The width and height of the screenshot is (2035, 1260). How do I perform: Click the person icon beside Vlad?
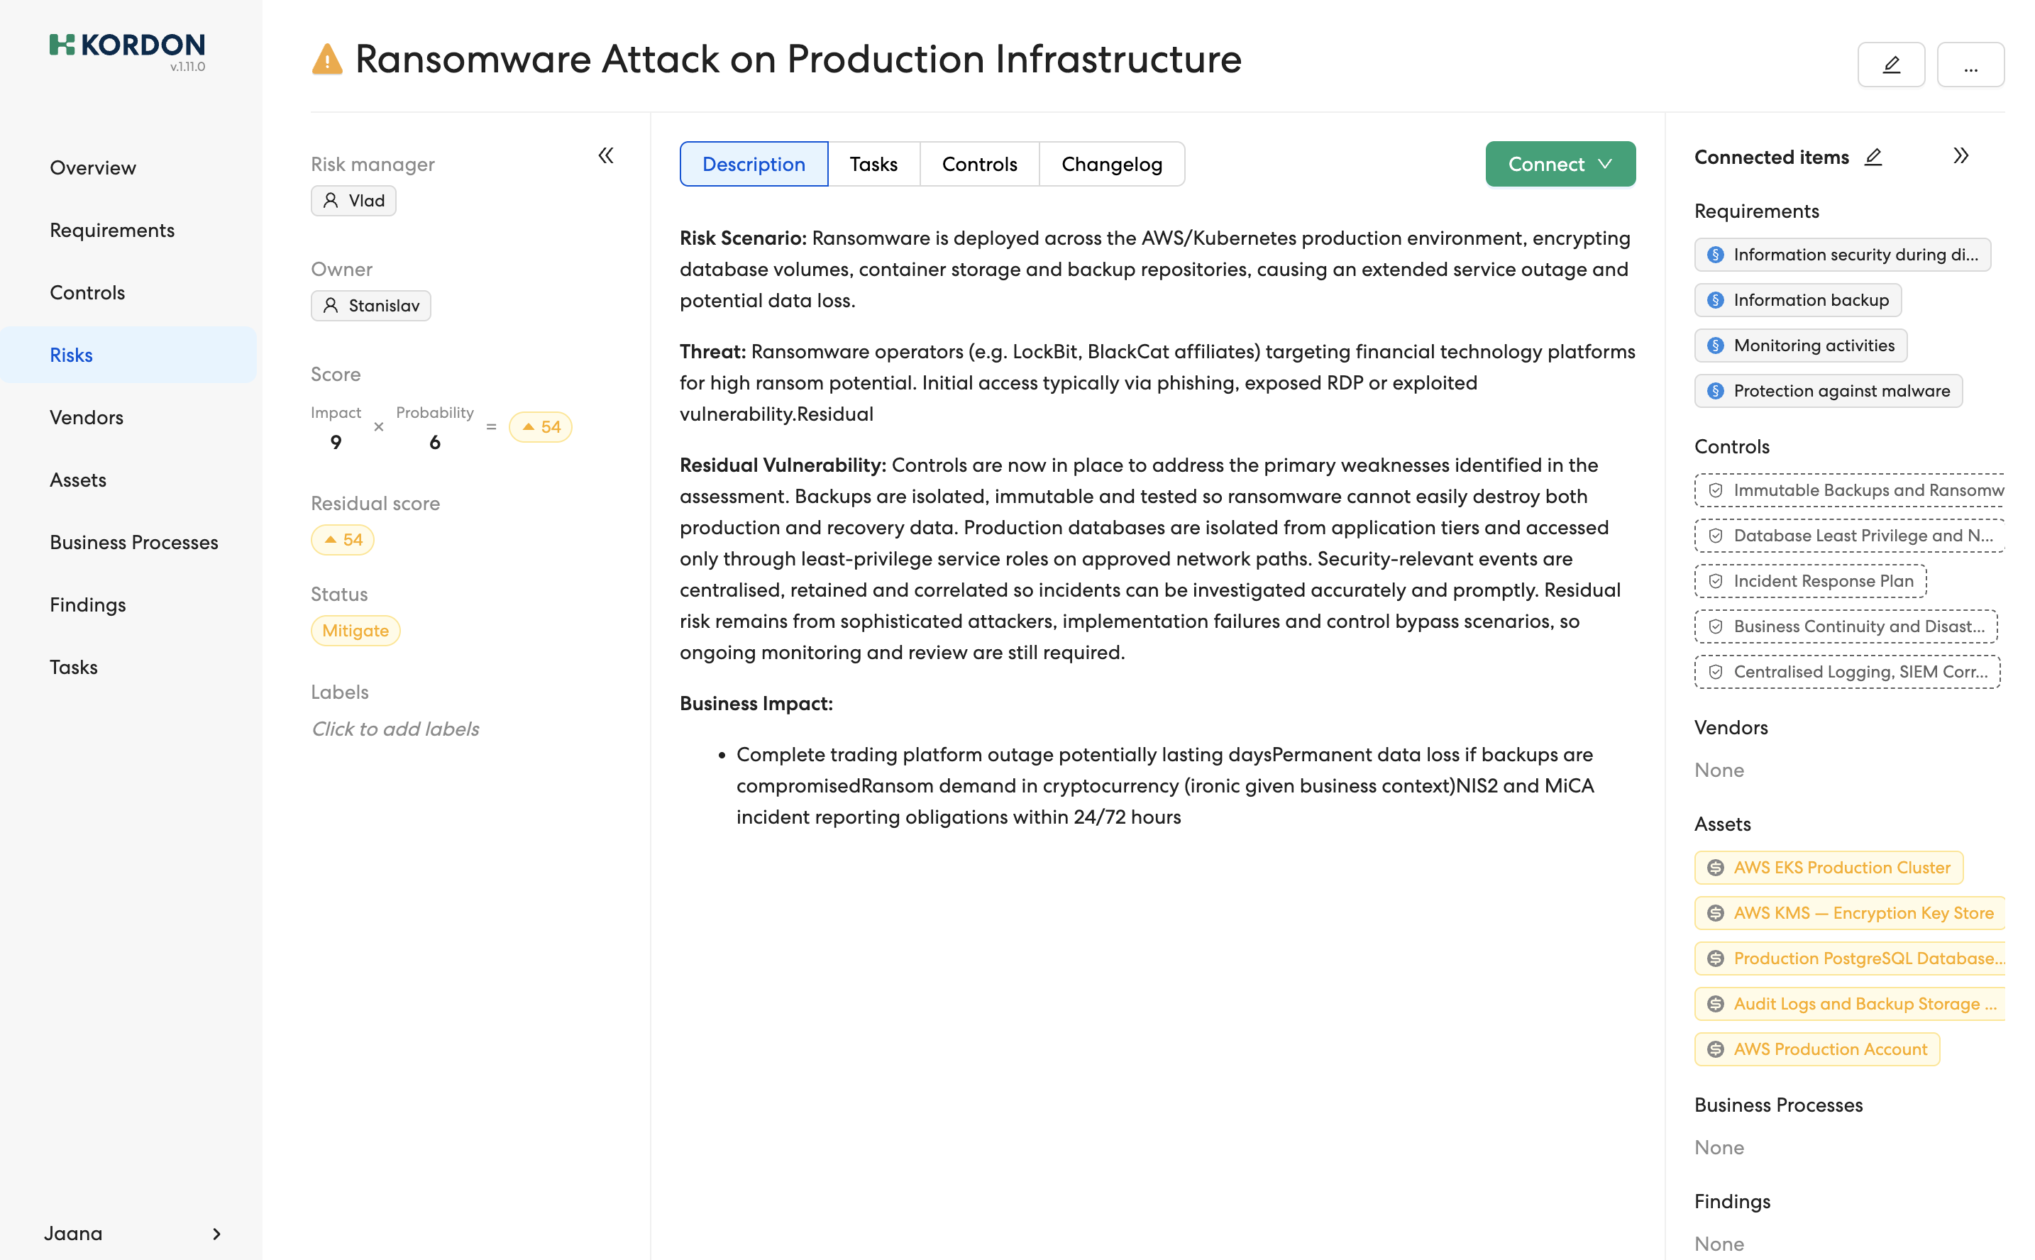pyautogui.click(x=331, y=201)
